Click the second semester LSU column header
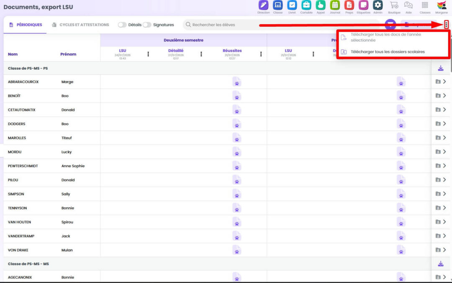This screenshot has height=283, width=452. coord(123,51)
